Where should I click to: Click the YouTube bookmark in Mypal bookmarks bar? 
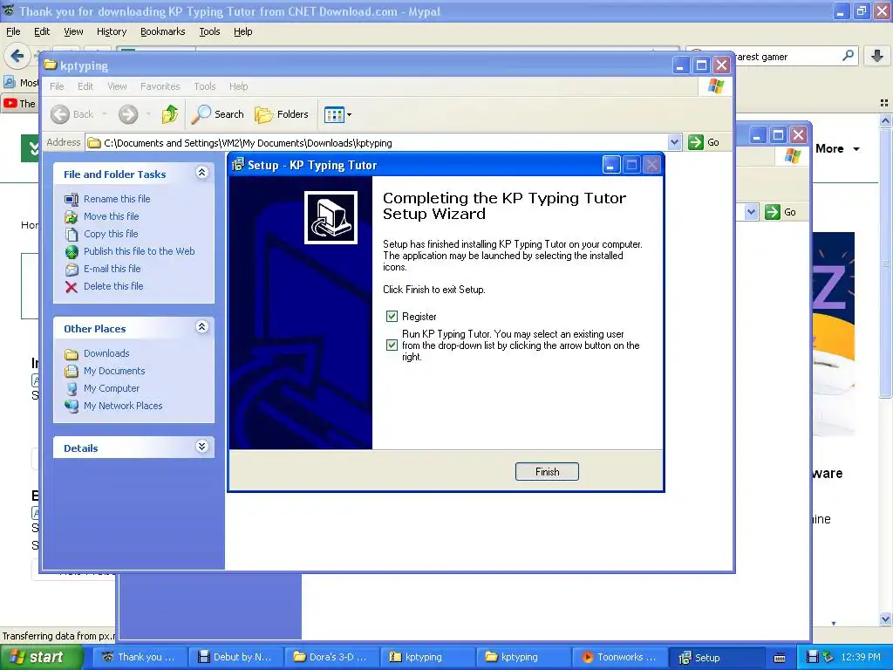20,104
